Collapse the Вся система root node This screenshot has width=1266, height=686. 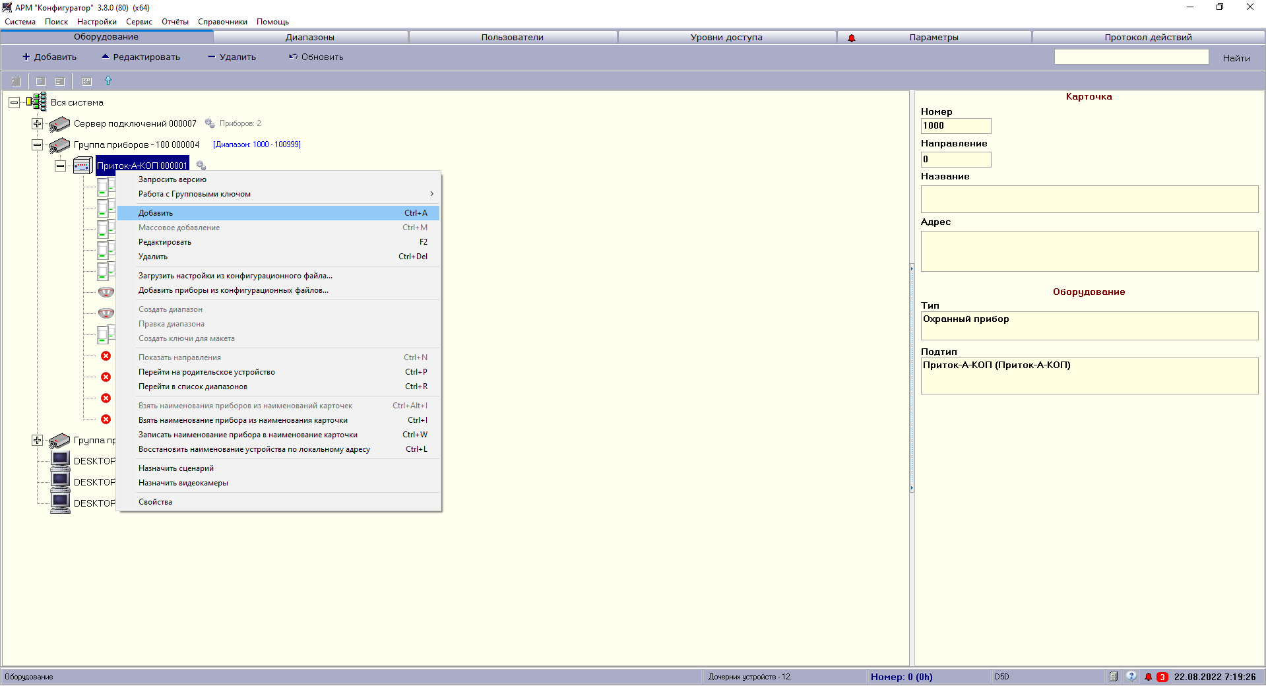[x=14, y=102]
